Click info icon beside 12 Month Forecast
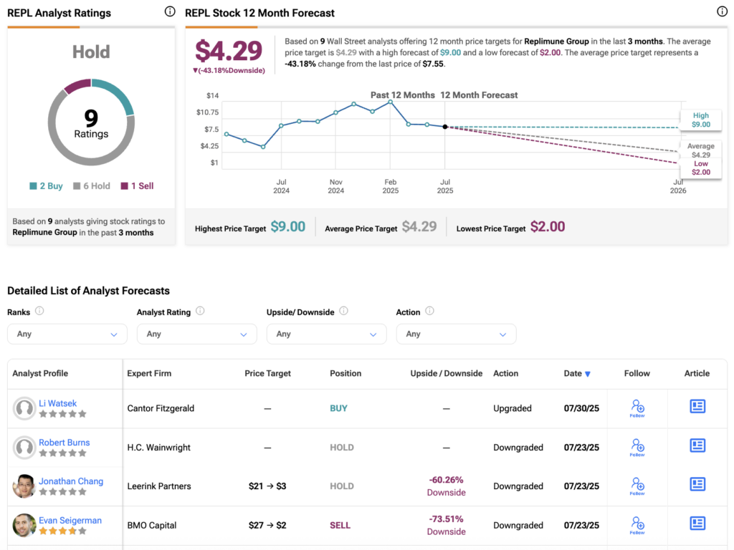Viewport: 734px width, 550px height. click(722, 11)
